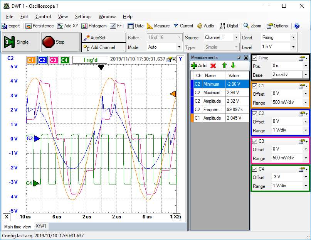Toggle the C3 channel checkbox
The image size is (311, 240).
click(255, 141)
